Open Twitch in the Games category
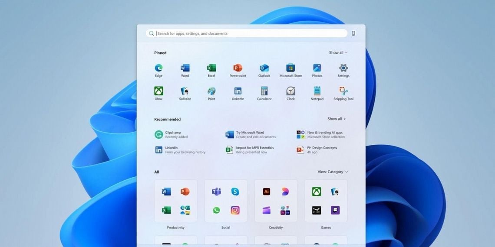This screenshot has height=247, width=495. click(335, 210)
